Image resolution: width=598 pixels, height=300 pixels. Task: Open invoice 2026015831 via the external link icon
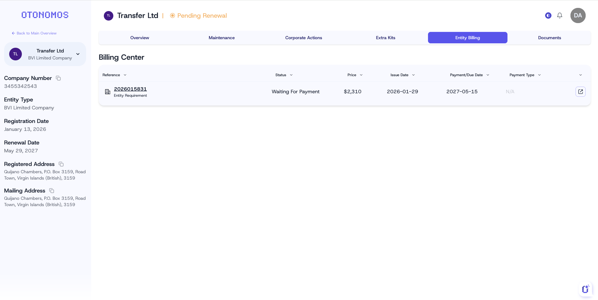[x=580, y=91]
